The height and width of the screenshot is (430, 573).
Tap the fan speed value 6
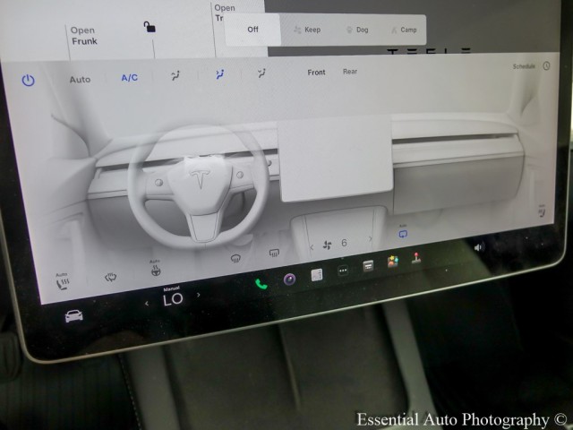point(344,243)
